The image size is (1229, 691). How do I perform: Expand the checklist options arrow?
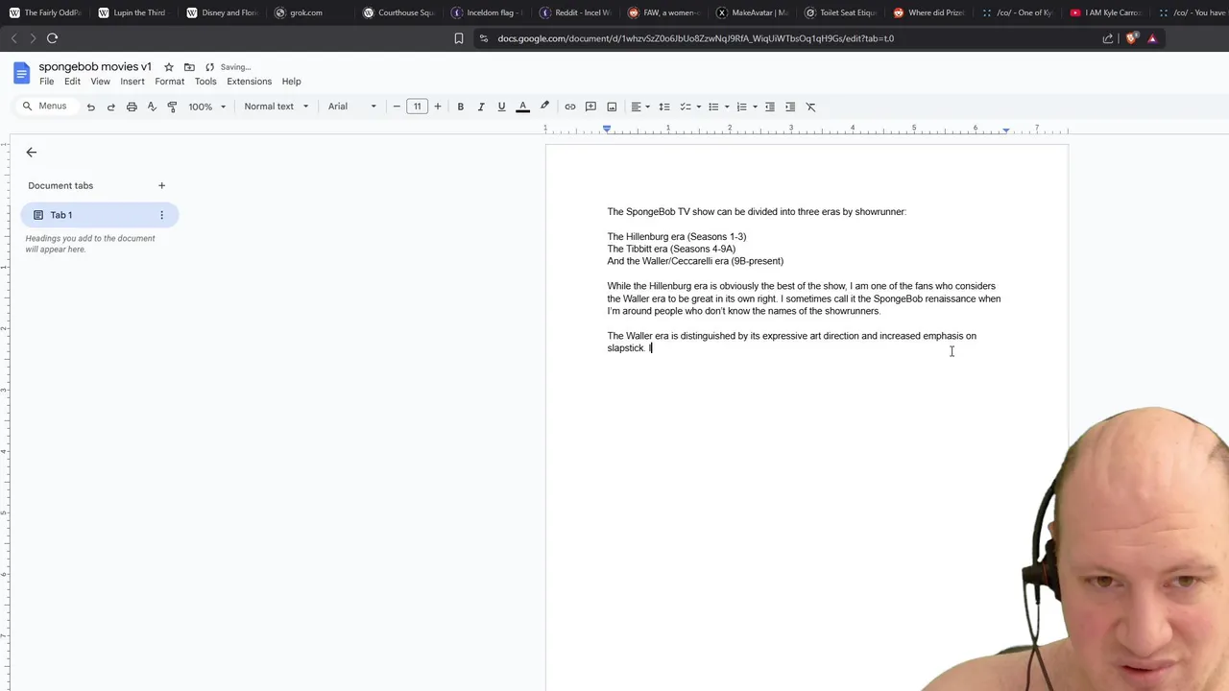(x=698, y=107)
